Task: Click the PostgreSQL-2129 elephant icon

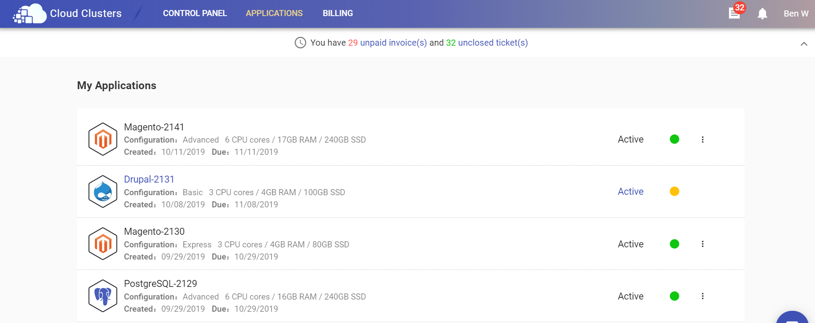Action: (x=103, y=296)
